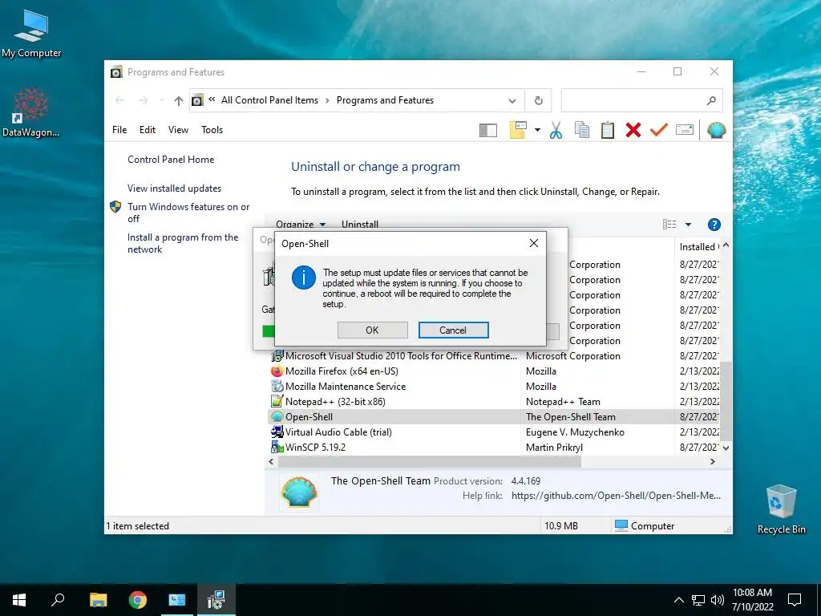Screen dimensions: 821x616
Task: Click the Cut scissors toolbar icon
Action: click(x=556, y=130)
